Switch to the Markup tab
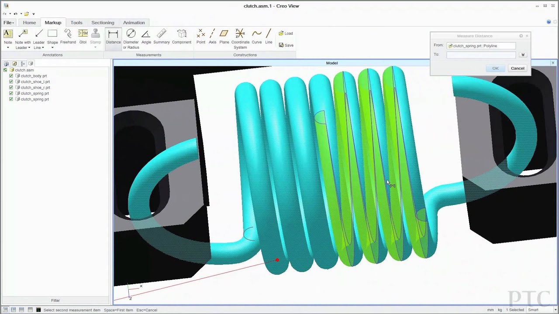The height and width of the screenshot is (314, 559). click(53, 23)
